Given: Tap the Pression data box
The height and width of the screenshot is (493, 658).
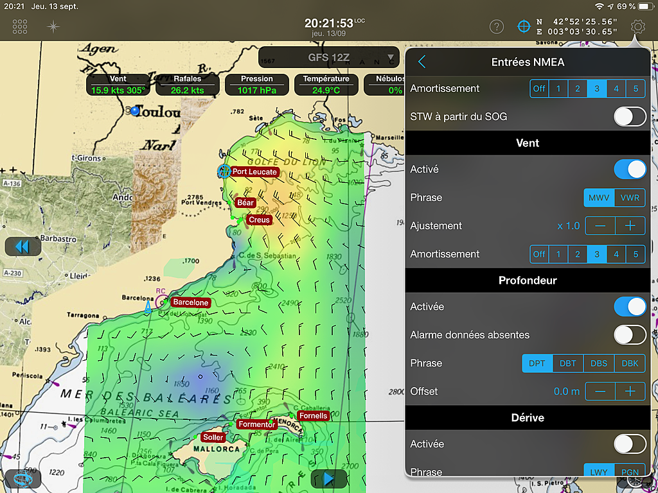Looking at the screenshot, I should [257, 85].
